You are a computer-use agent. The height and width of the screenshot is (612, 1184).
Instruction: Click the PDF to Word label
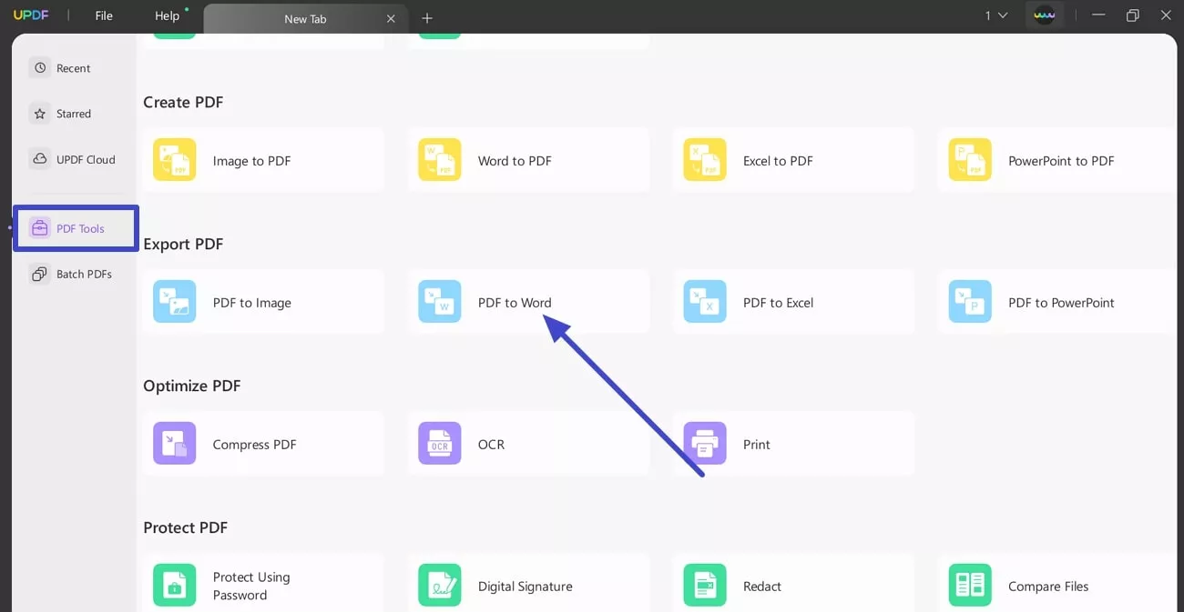click(515, 303)
